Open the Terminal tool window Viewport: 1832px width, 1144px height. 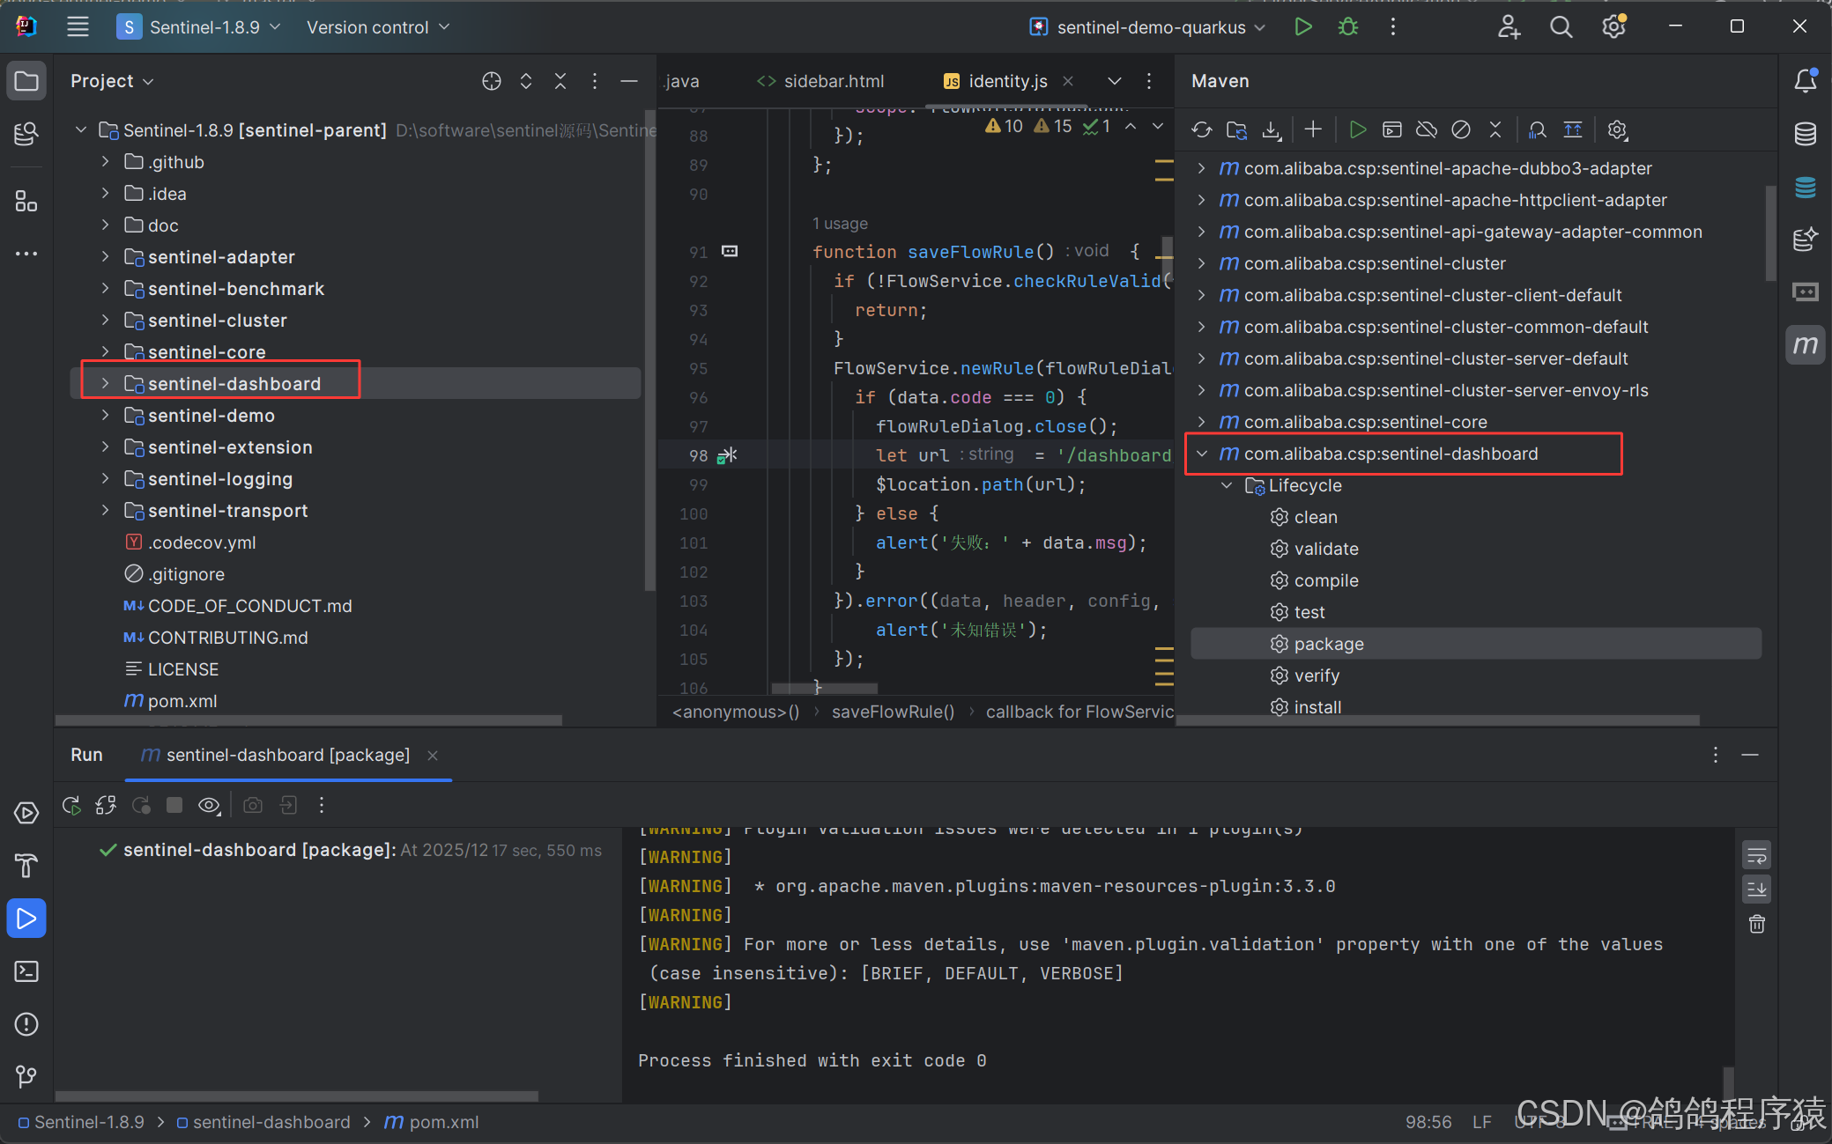pyautogui.click(x=26, y=971)
